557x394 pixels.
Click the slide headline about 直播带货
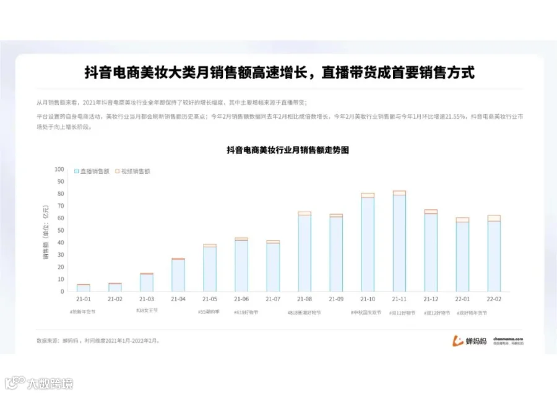278,71
